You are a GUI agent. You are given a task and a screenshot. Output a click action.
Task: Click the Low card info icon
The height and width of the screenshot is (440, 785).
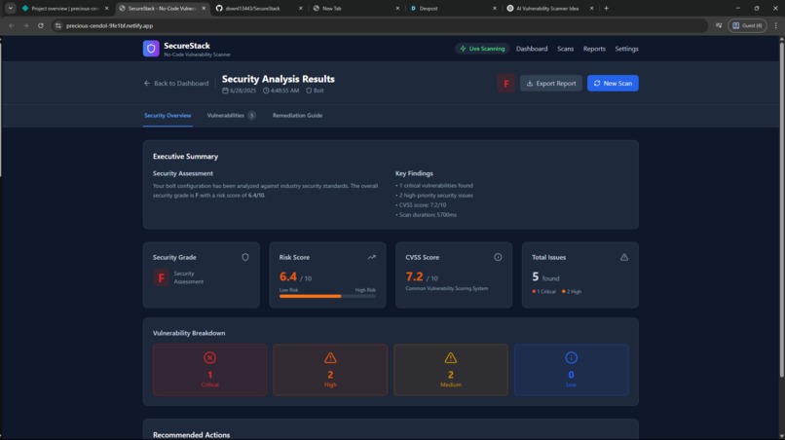[572, 357]
